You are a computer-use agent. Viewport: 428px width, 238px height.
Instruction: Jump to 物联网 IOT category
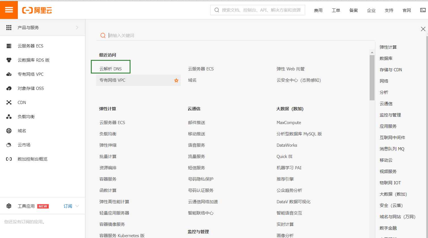(x=390, y=183)
